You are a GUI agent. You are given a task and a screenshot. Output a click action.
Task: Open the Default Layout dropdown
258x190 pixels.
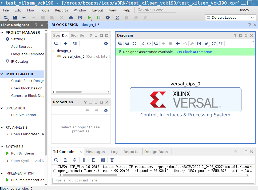[231, 18]
